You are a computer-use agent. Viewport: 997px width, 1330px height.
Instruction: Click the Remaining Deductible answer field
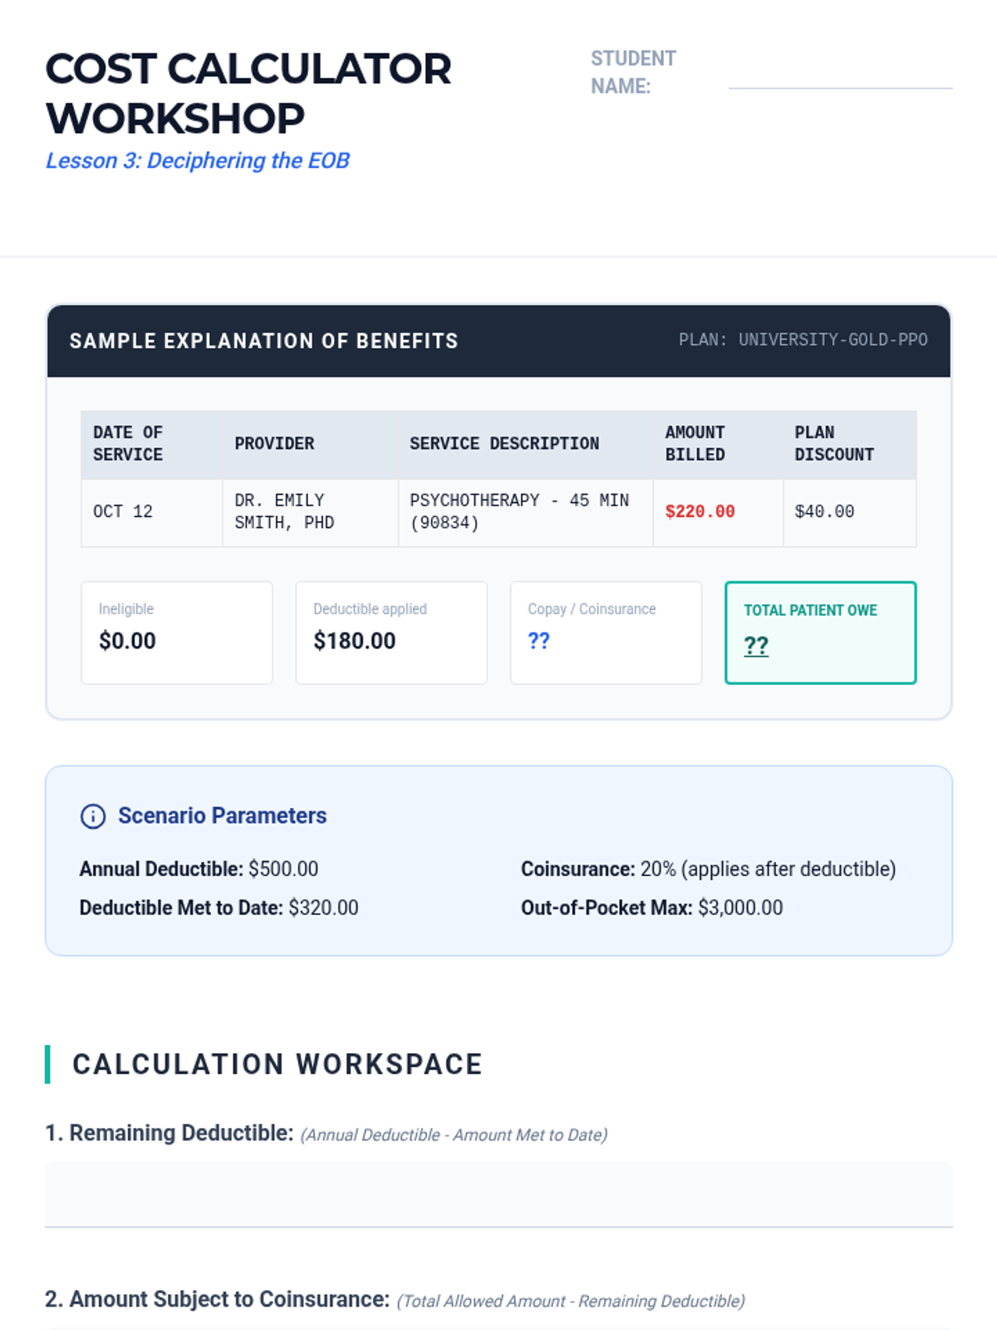pos(498,1194)
